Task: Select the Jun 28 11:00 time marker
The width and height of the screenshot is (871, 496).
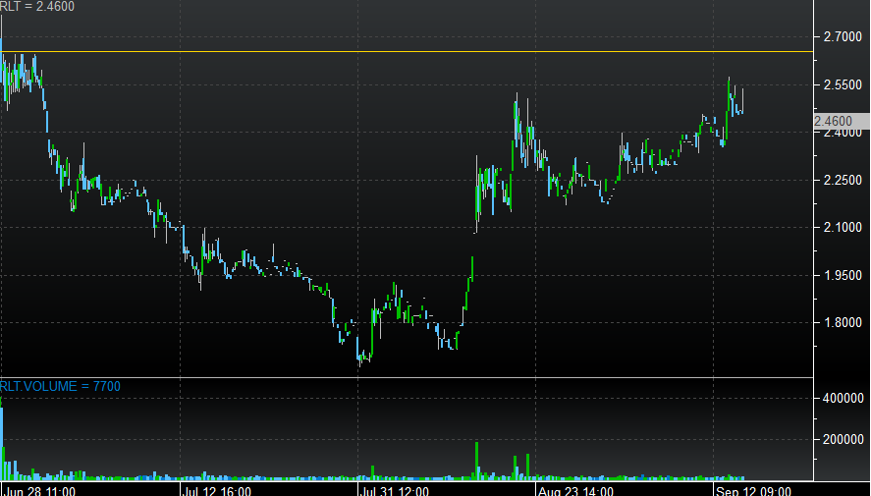Action: pos(40,489)
